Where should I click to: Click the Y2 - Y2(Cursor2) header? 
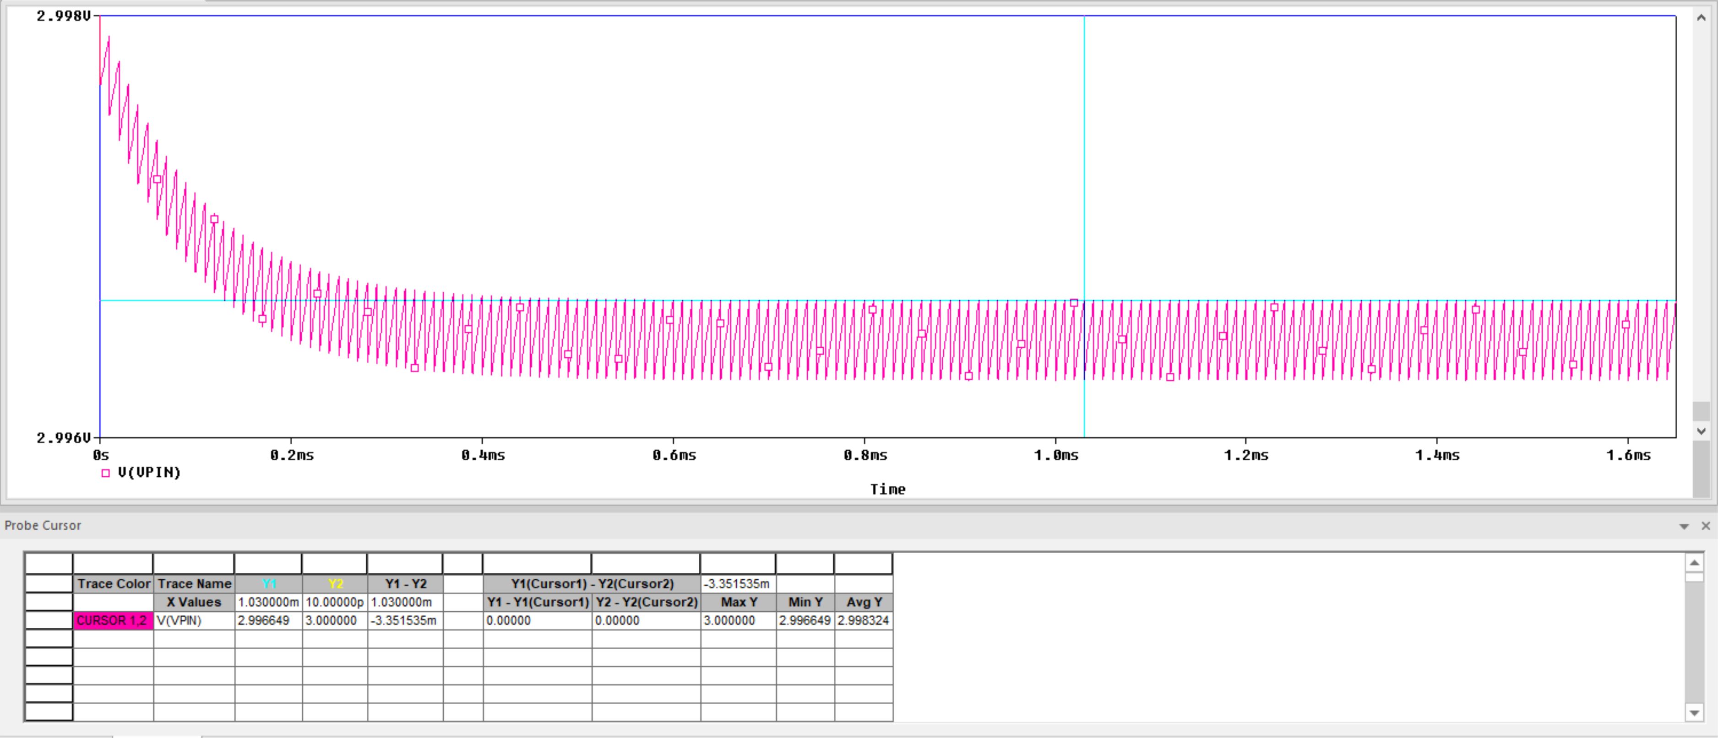[646, 602]
